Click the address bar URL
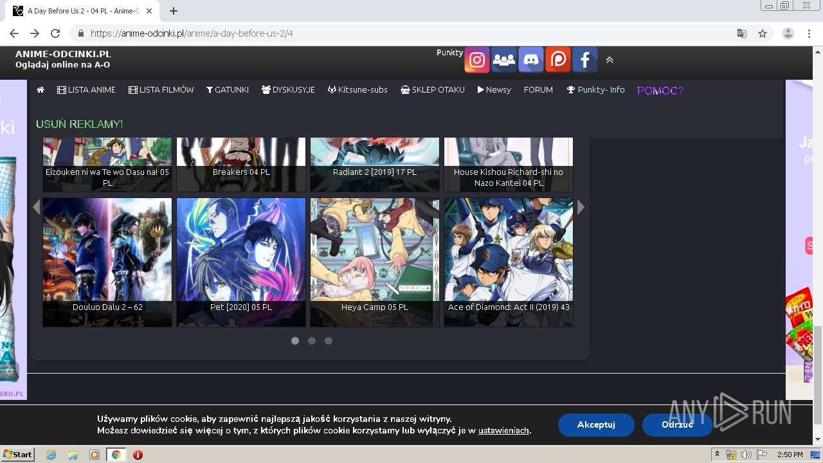The width and height of the screenshot is (823, 463). coord(192,33)
